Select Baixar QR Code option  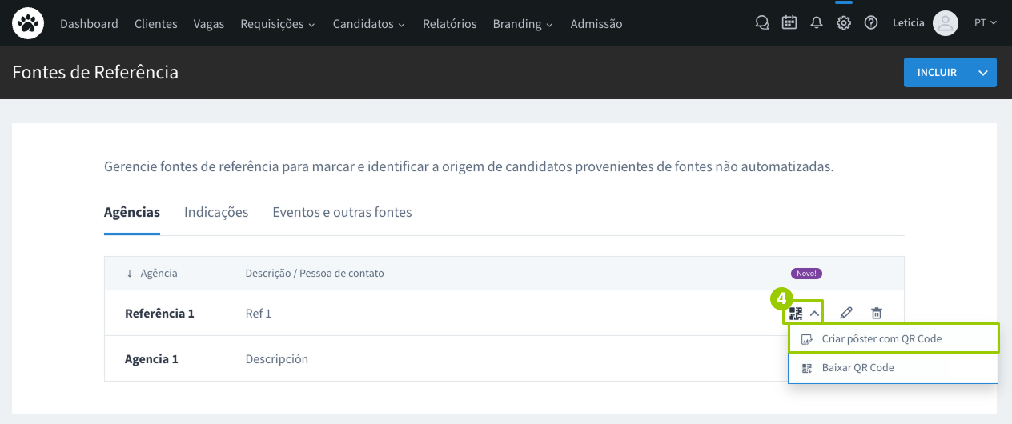click(x=857, y=368)
